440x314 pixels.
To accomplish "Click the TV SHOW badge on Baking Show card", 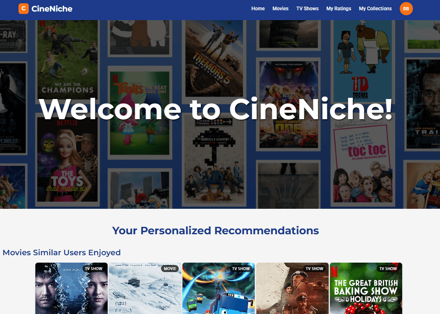I will coord(388,268).
